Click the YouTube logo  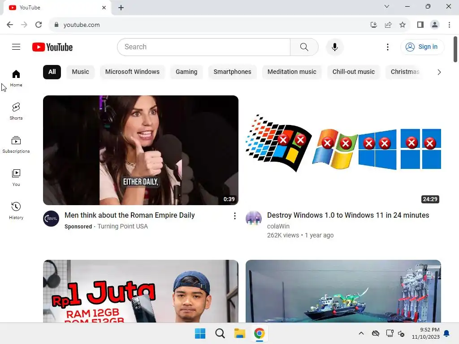52,47
